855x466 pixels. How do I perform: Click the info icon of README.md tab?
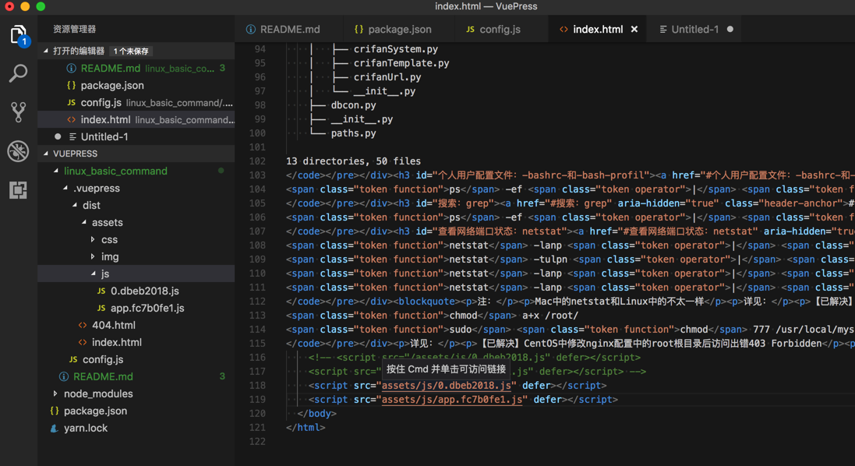click(251, 30)
